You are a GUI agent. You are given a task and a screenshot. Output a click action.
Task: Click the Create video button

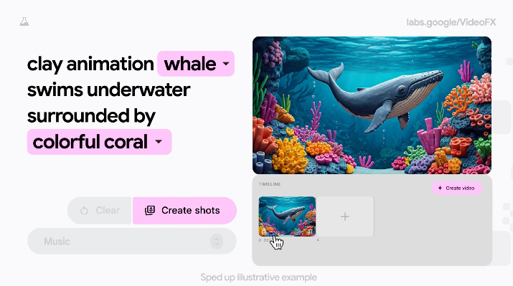457,189
